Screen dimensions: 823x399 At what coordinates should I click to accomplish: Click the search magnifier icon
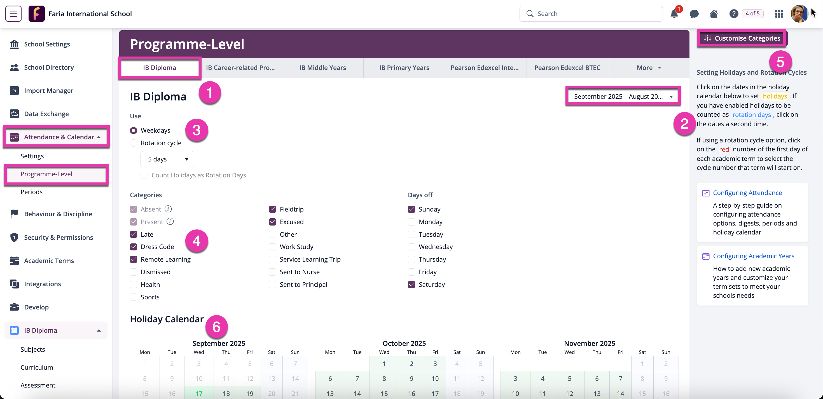tap(530, 14)
